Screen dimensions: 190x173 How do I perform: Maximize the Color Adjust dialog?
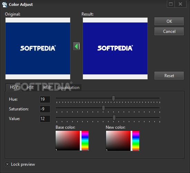171,4
